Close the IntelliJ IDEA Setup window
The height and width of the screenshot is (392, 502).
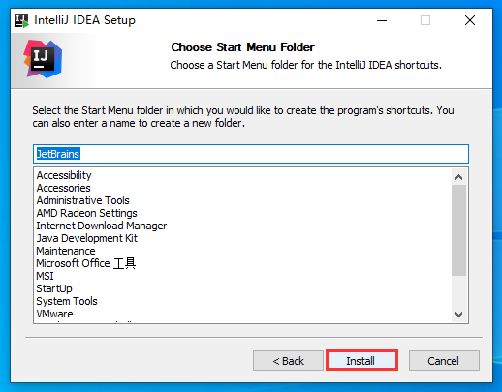470,20
